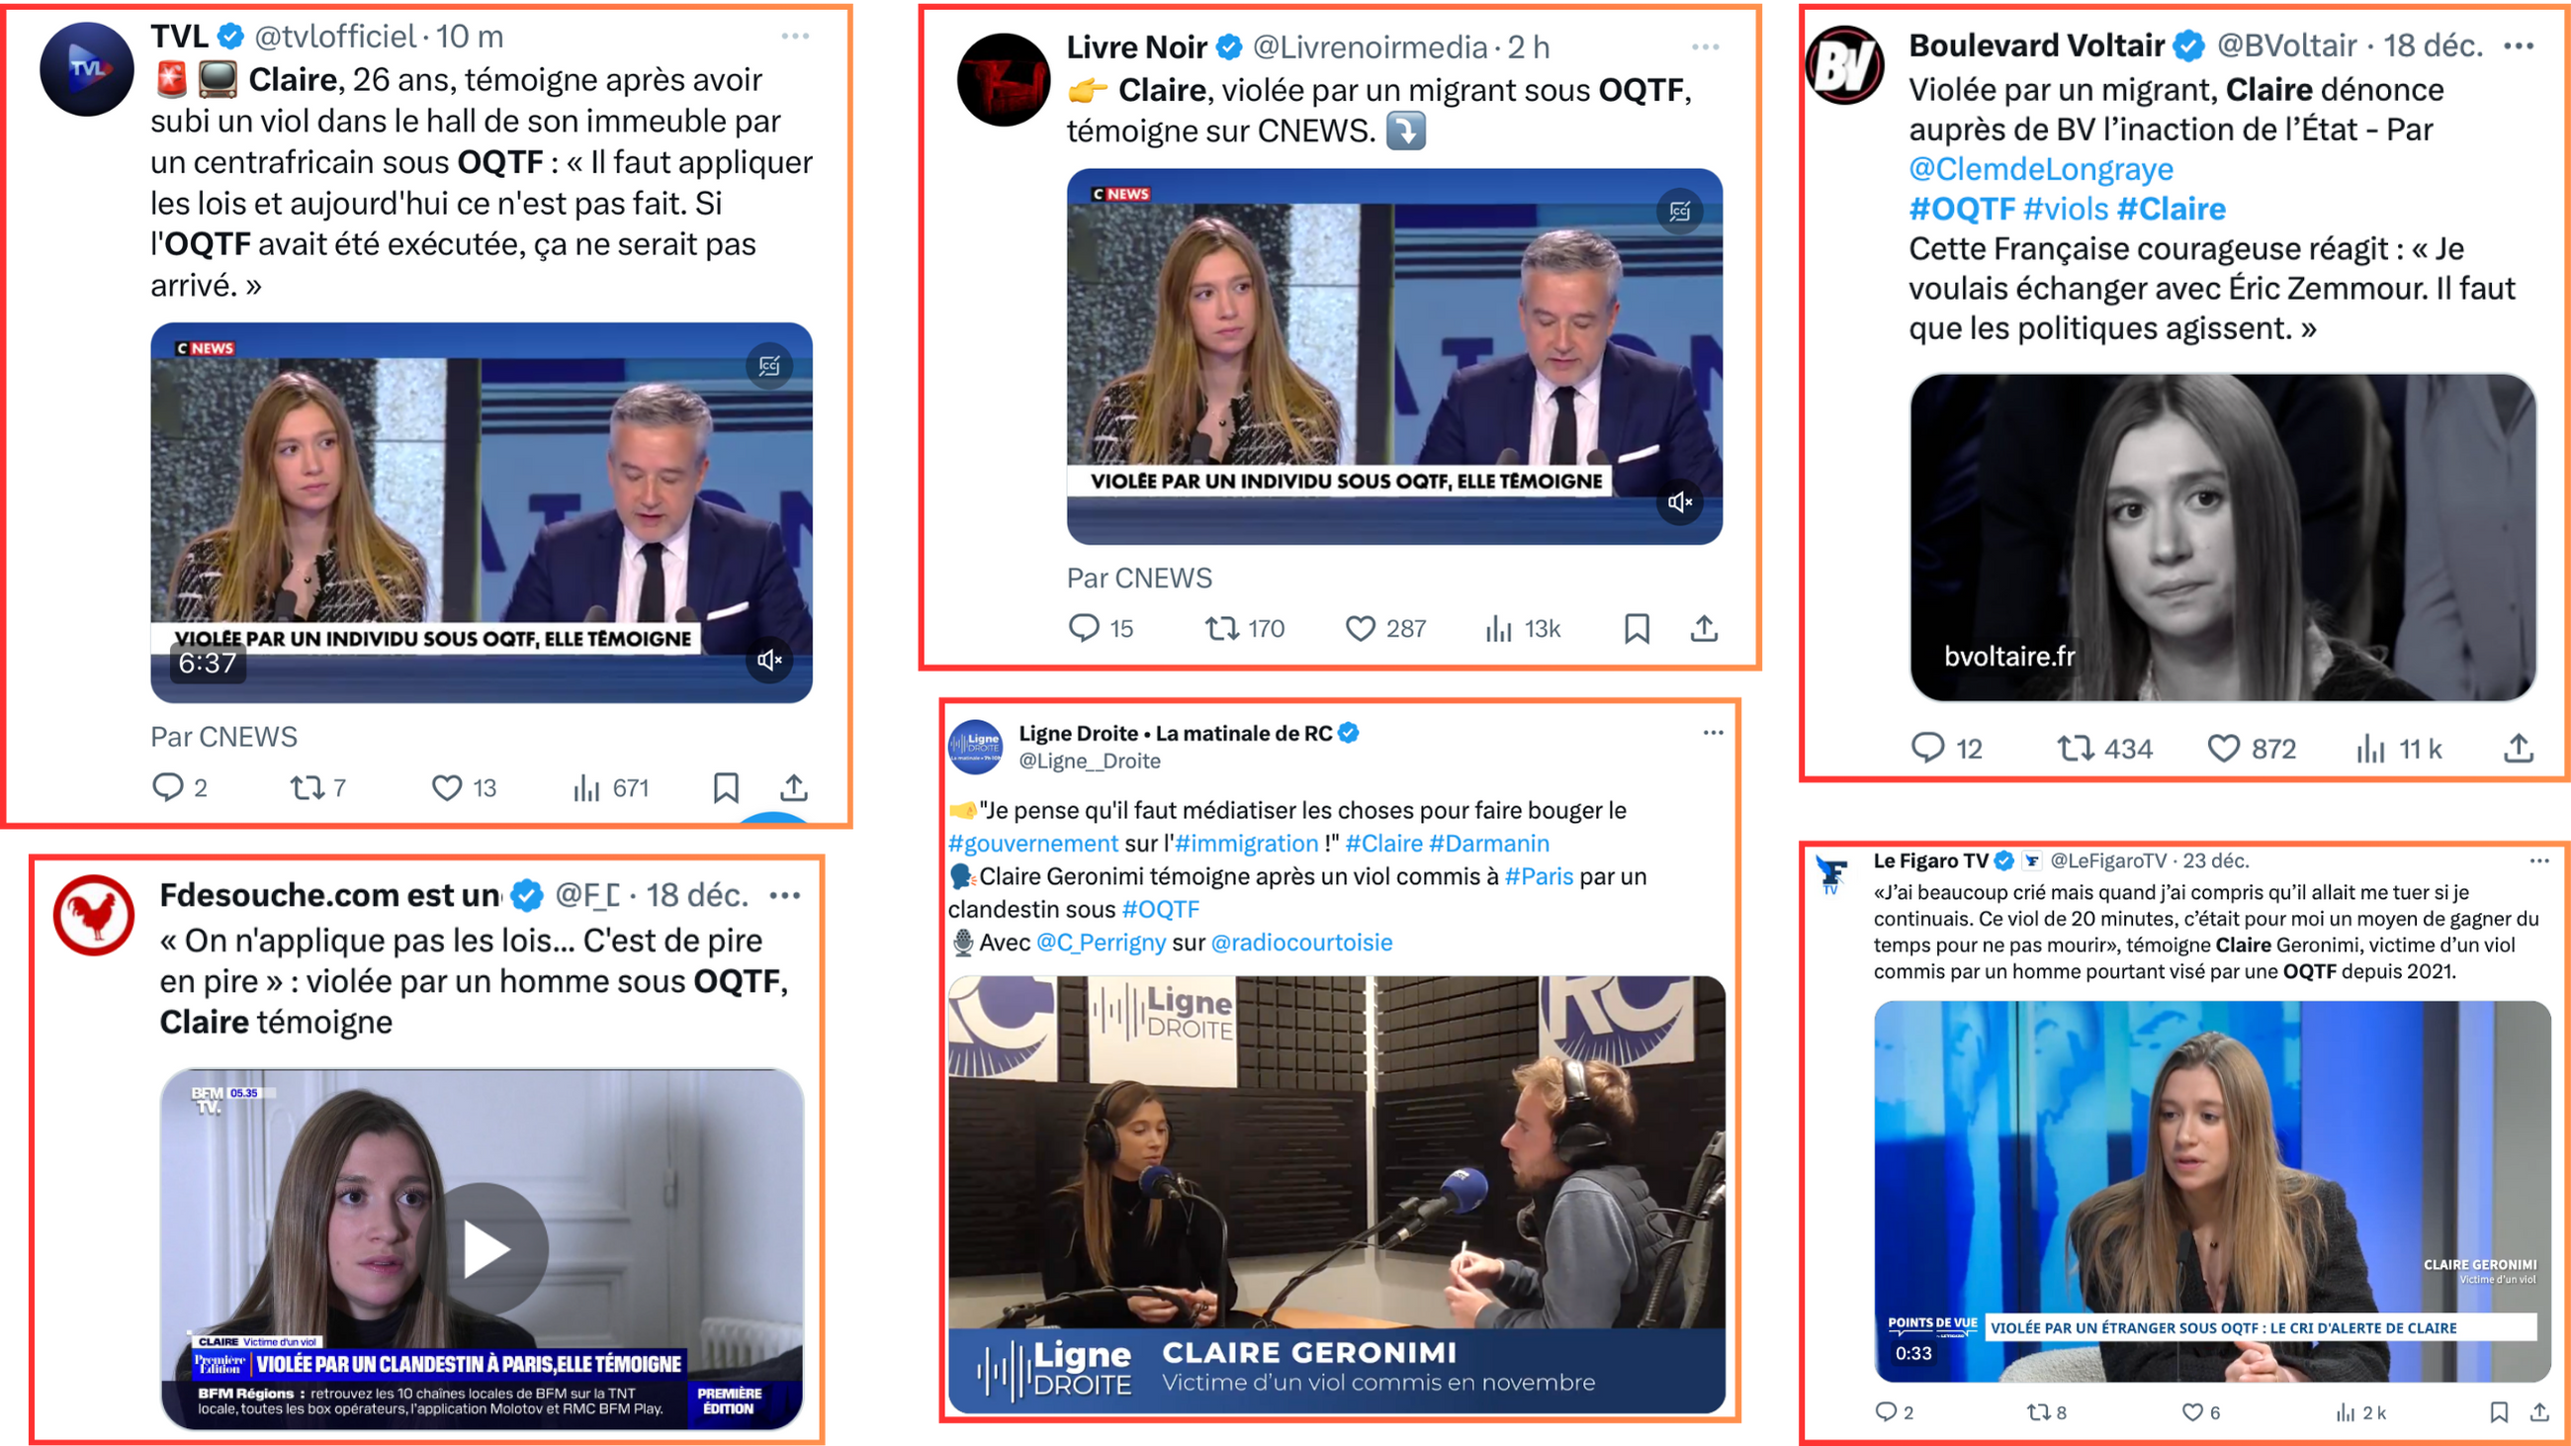The image size is (2571, 1446).
Task: Open more options on Fdesouche tweet
Action: 785,895
